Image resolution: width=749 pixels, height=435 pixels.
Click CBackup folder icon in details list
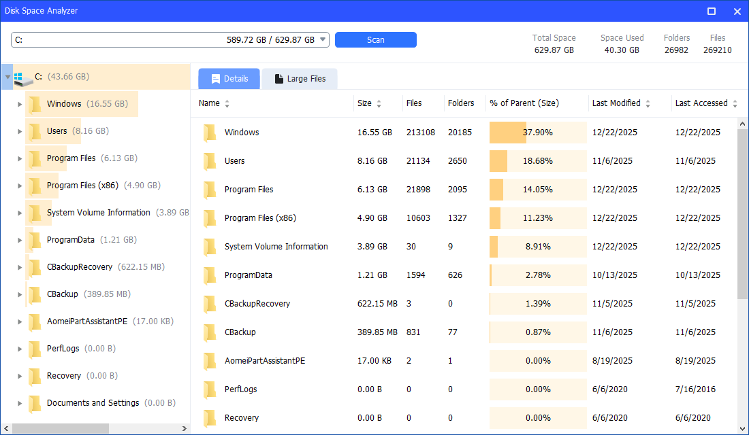click(210, 333)
